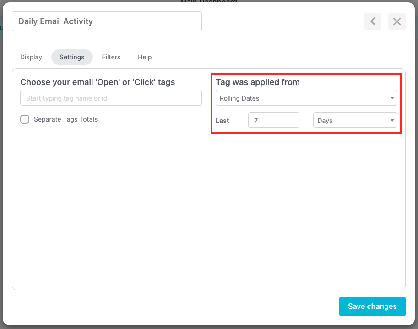Save changes to the widget
Screen dimensions: 418x329
pyautogui.click(x=372, y=306)
